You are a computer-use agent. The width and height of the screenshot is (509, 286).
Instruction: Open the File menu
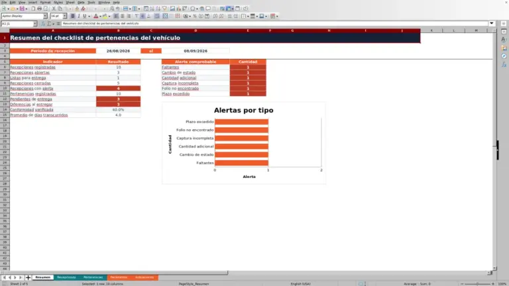click(x=4, y=2)
